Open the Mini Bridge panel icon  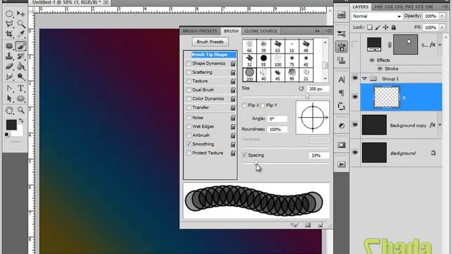[342, 15]
